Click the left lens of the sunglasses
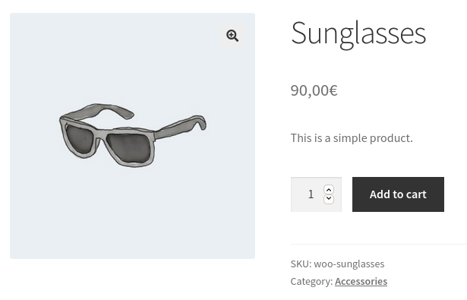The width and height of the screenshot is (467, 300). (x=80, y=139)
